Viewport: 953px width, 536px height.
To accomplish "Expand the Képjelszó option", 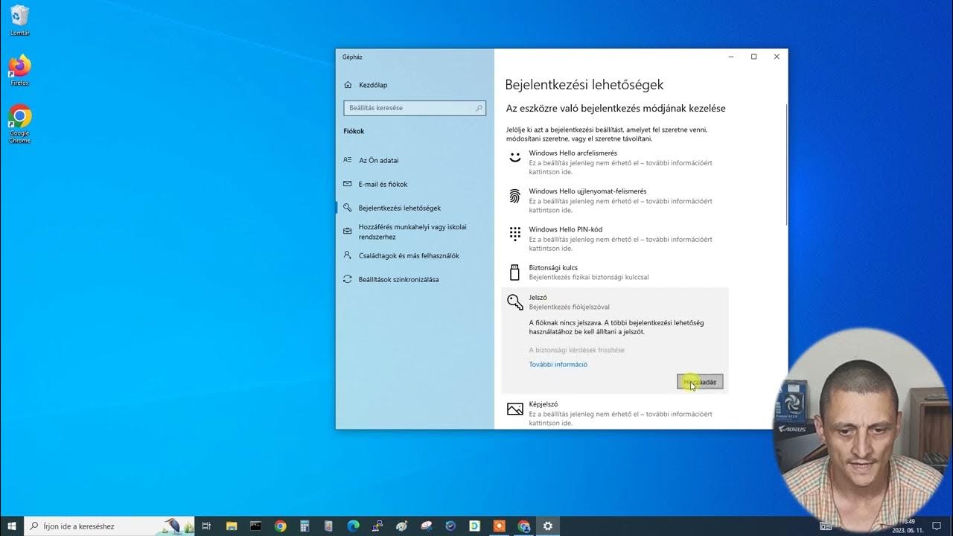I will coord(615,413).
